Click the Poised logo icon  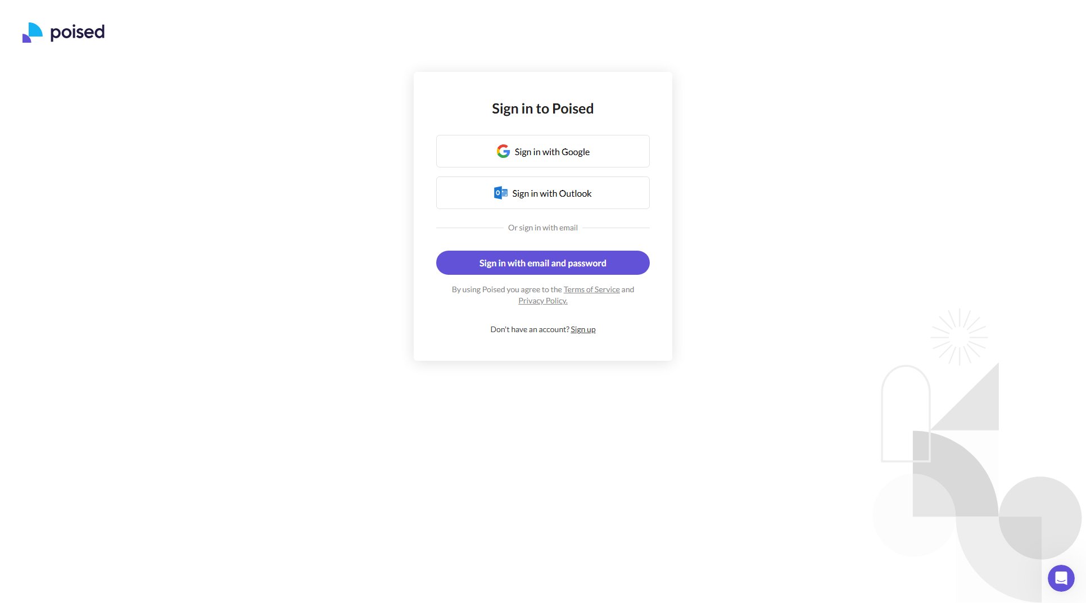click(32, 33)
